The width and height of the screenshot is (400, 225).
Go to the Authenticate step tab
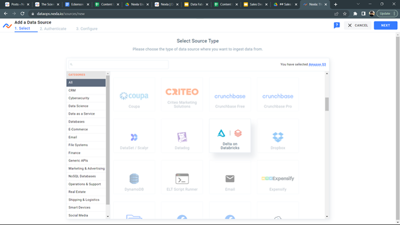[53, 29]
